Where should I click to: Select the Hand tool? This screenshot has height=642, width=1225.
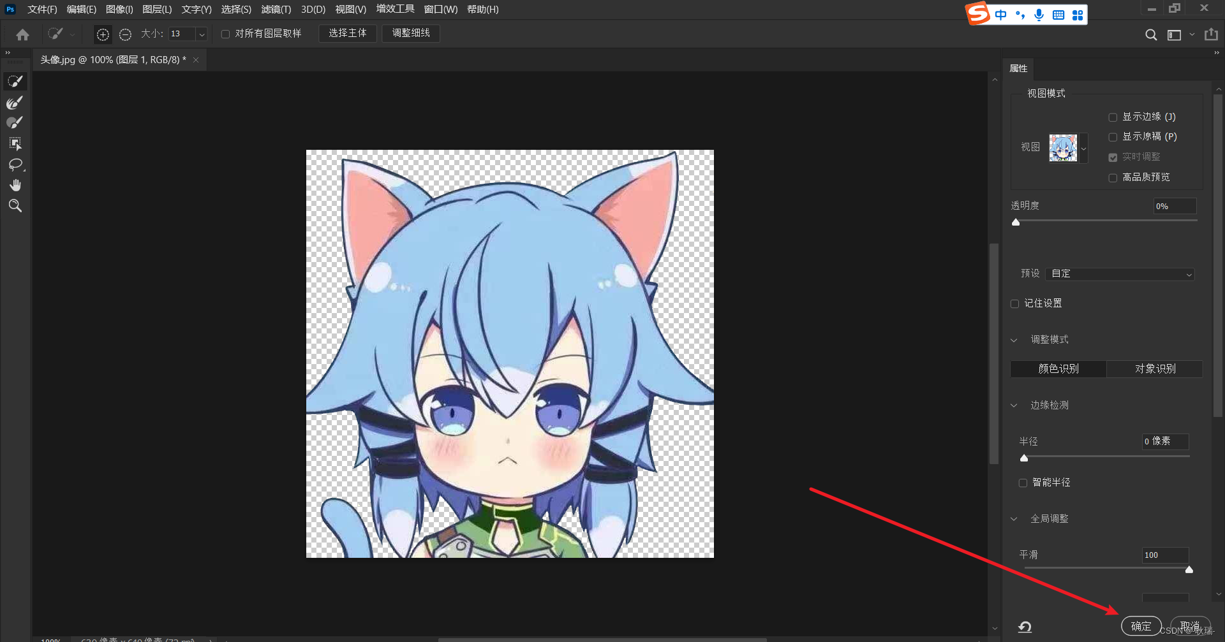point(15,185)
